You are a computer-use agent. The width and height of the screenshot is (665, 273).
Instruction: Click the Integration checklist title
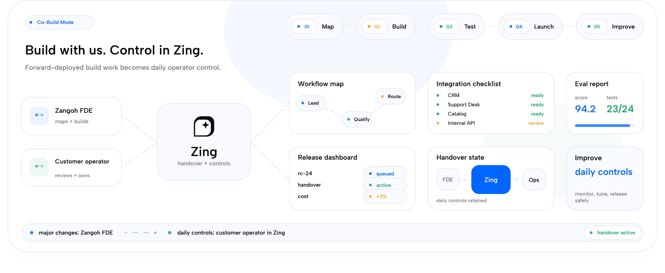(468, 84)
